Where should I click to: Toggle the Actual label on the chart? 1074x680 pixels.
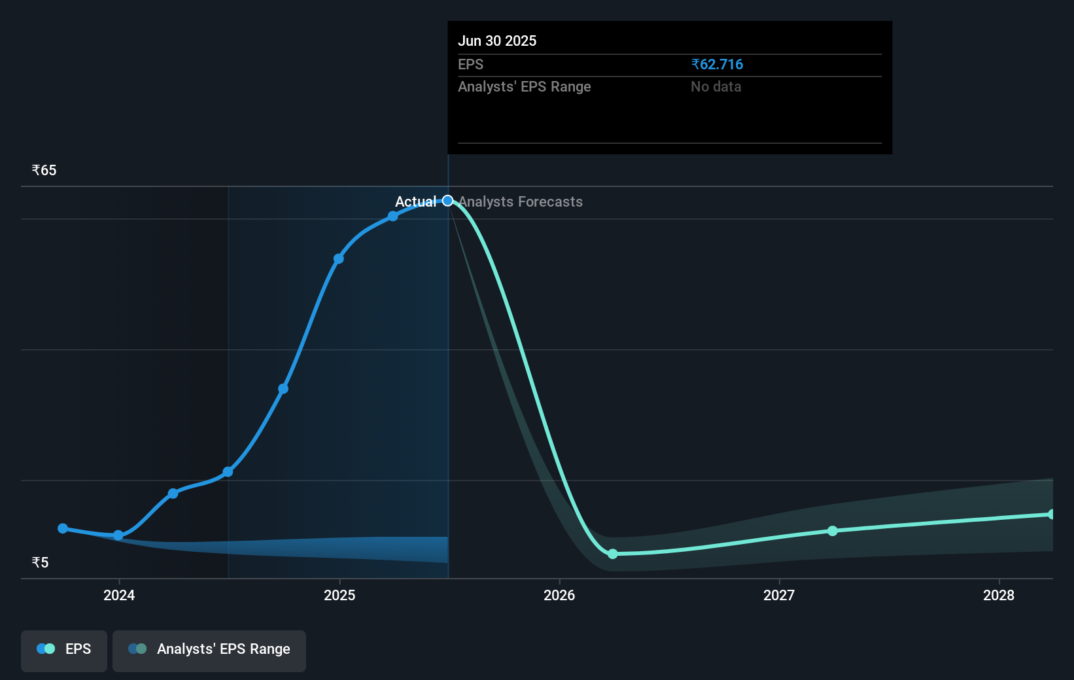[417, 202]
